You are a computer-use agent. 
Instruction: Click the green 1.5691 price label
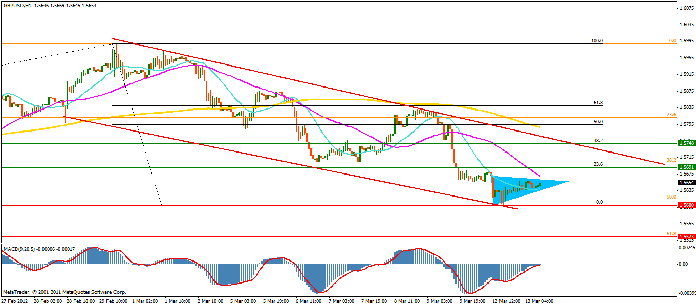point(686,167)
